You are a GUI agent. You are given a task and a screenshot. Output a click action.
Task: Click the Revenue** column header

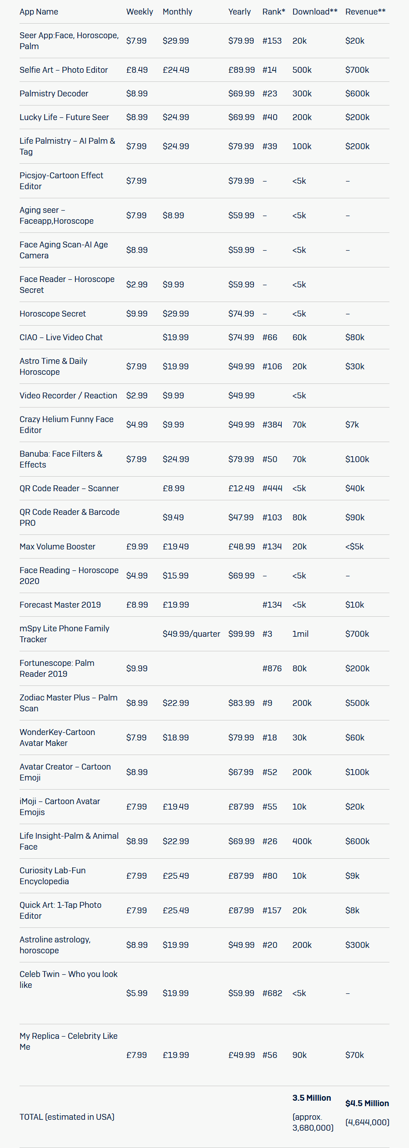[x=365, y=12]
